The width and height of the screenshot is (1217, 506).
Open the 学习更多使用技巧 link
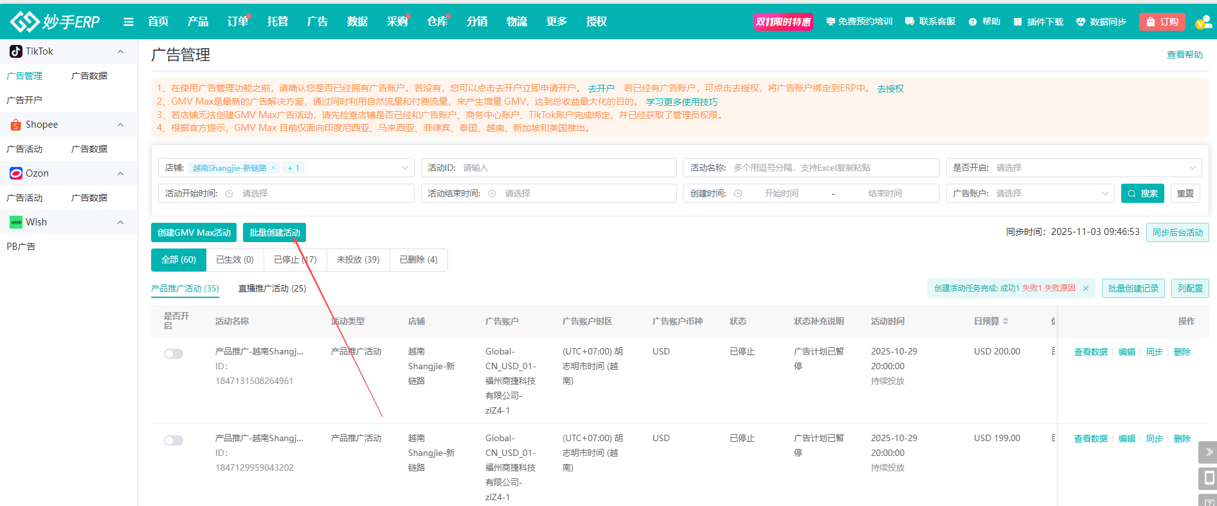681,102
